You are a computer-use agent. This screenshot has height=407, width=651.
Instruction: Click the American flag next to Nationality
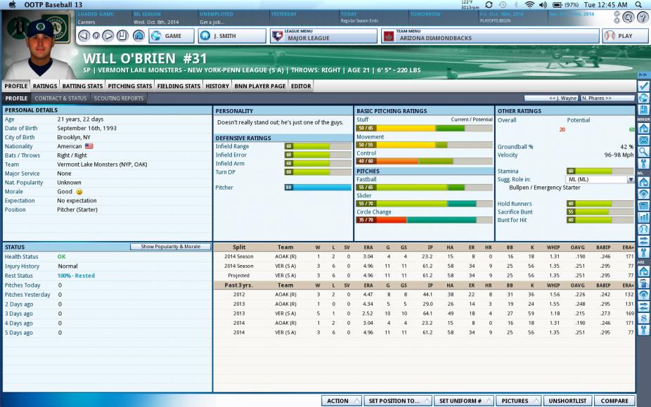tap(89, 146)
